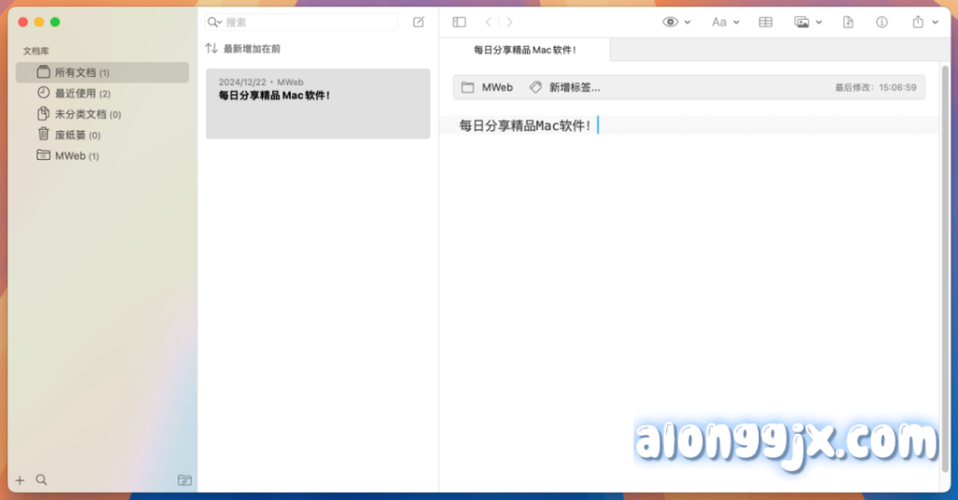Click the linked folder icon in sidebar
The width and height of the screenshot is (958, 500).
click(x=184, y=480)
